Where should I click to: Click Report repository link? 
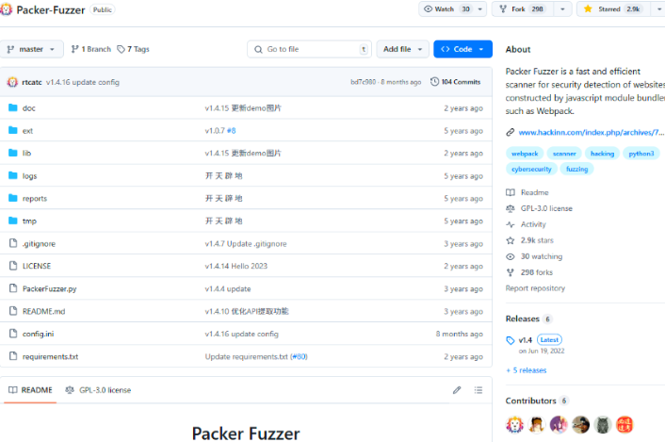pyautogui.click(x=535, y=288)
